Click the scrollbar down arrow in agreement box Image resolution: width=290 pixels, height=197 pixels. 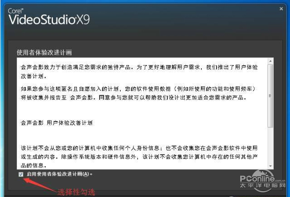[271, 166]
